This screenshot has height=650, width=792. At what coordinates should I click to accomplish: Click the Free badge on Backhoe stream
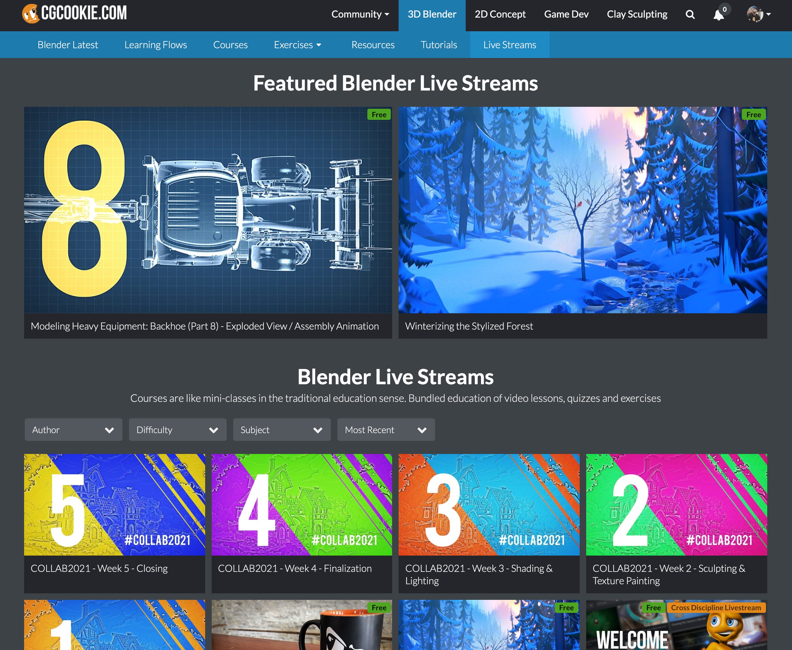tap(379, 115)
